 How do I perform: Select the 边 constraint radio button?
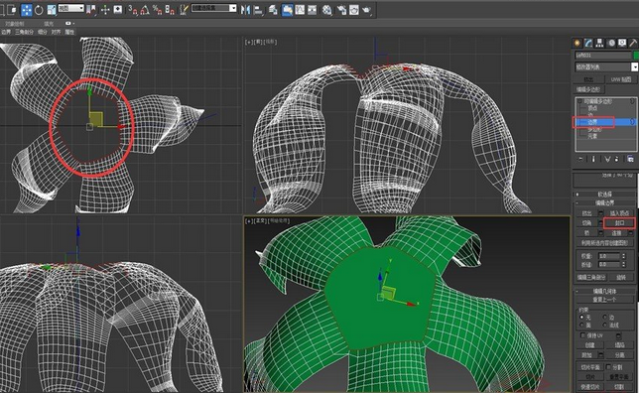[x=605, y=317]
